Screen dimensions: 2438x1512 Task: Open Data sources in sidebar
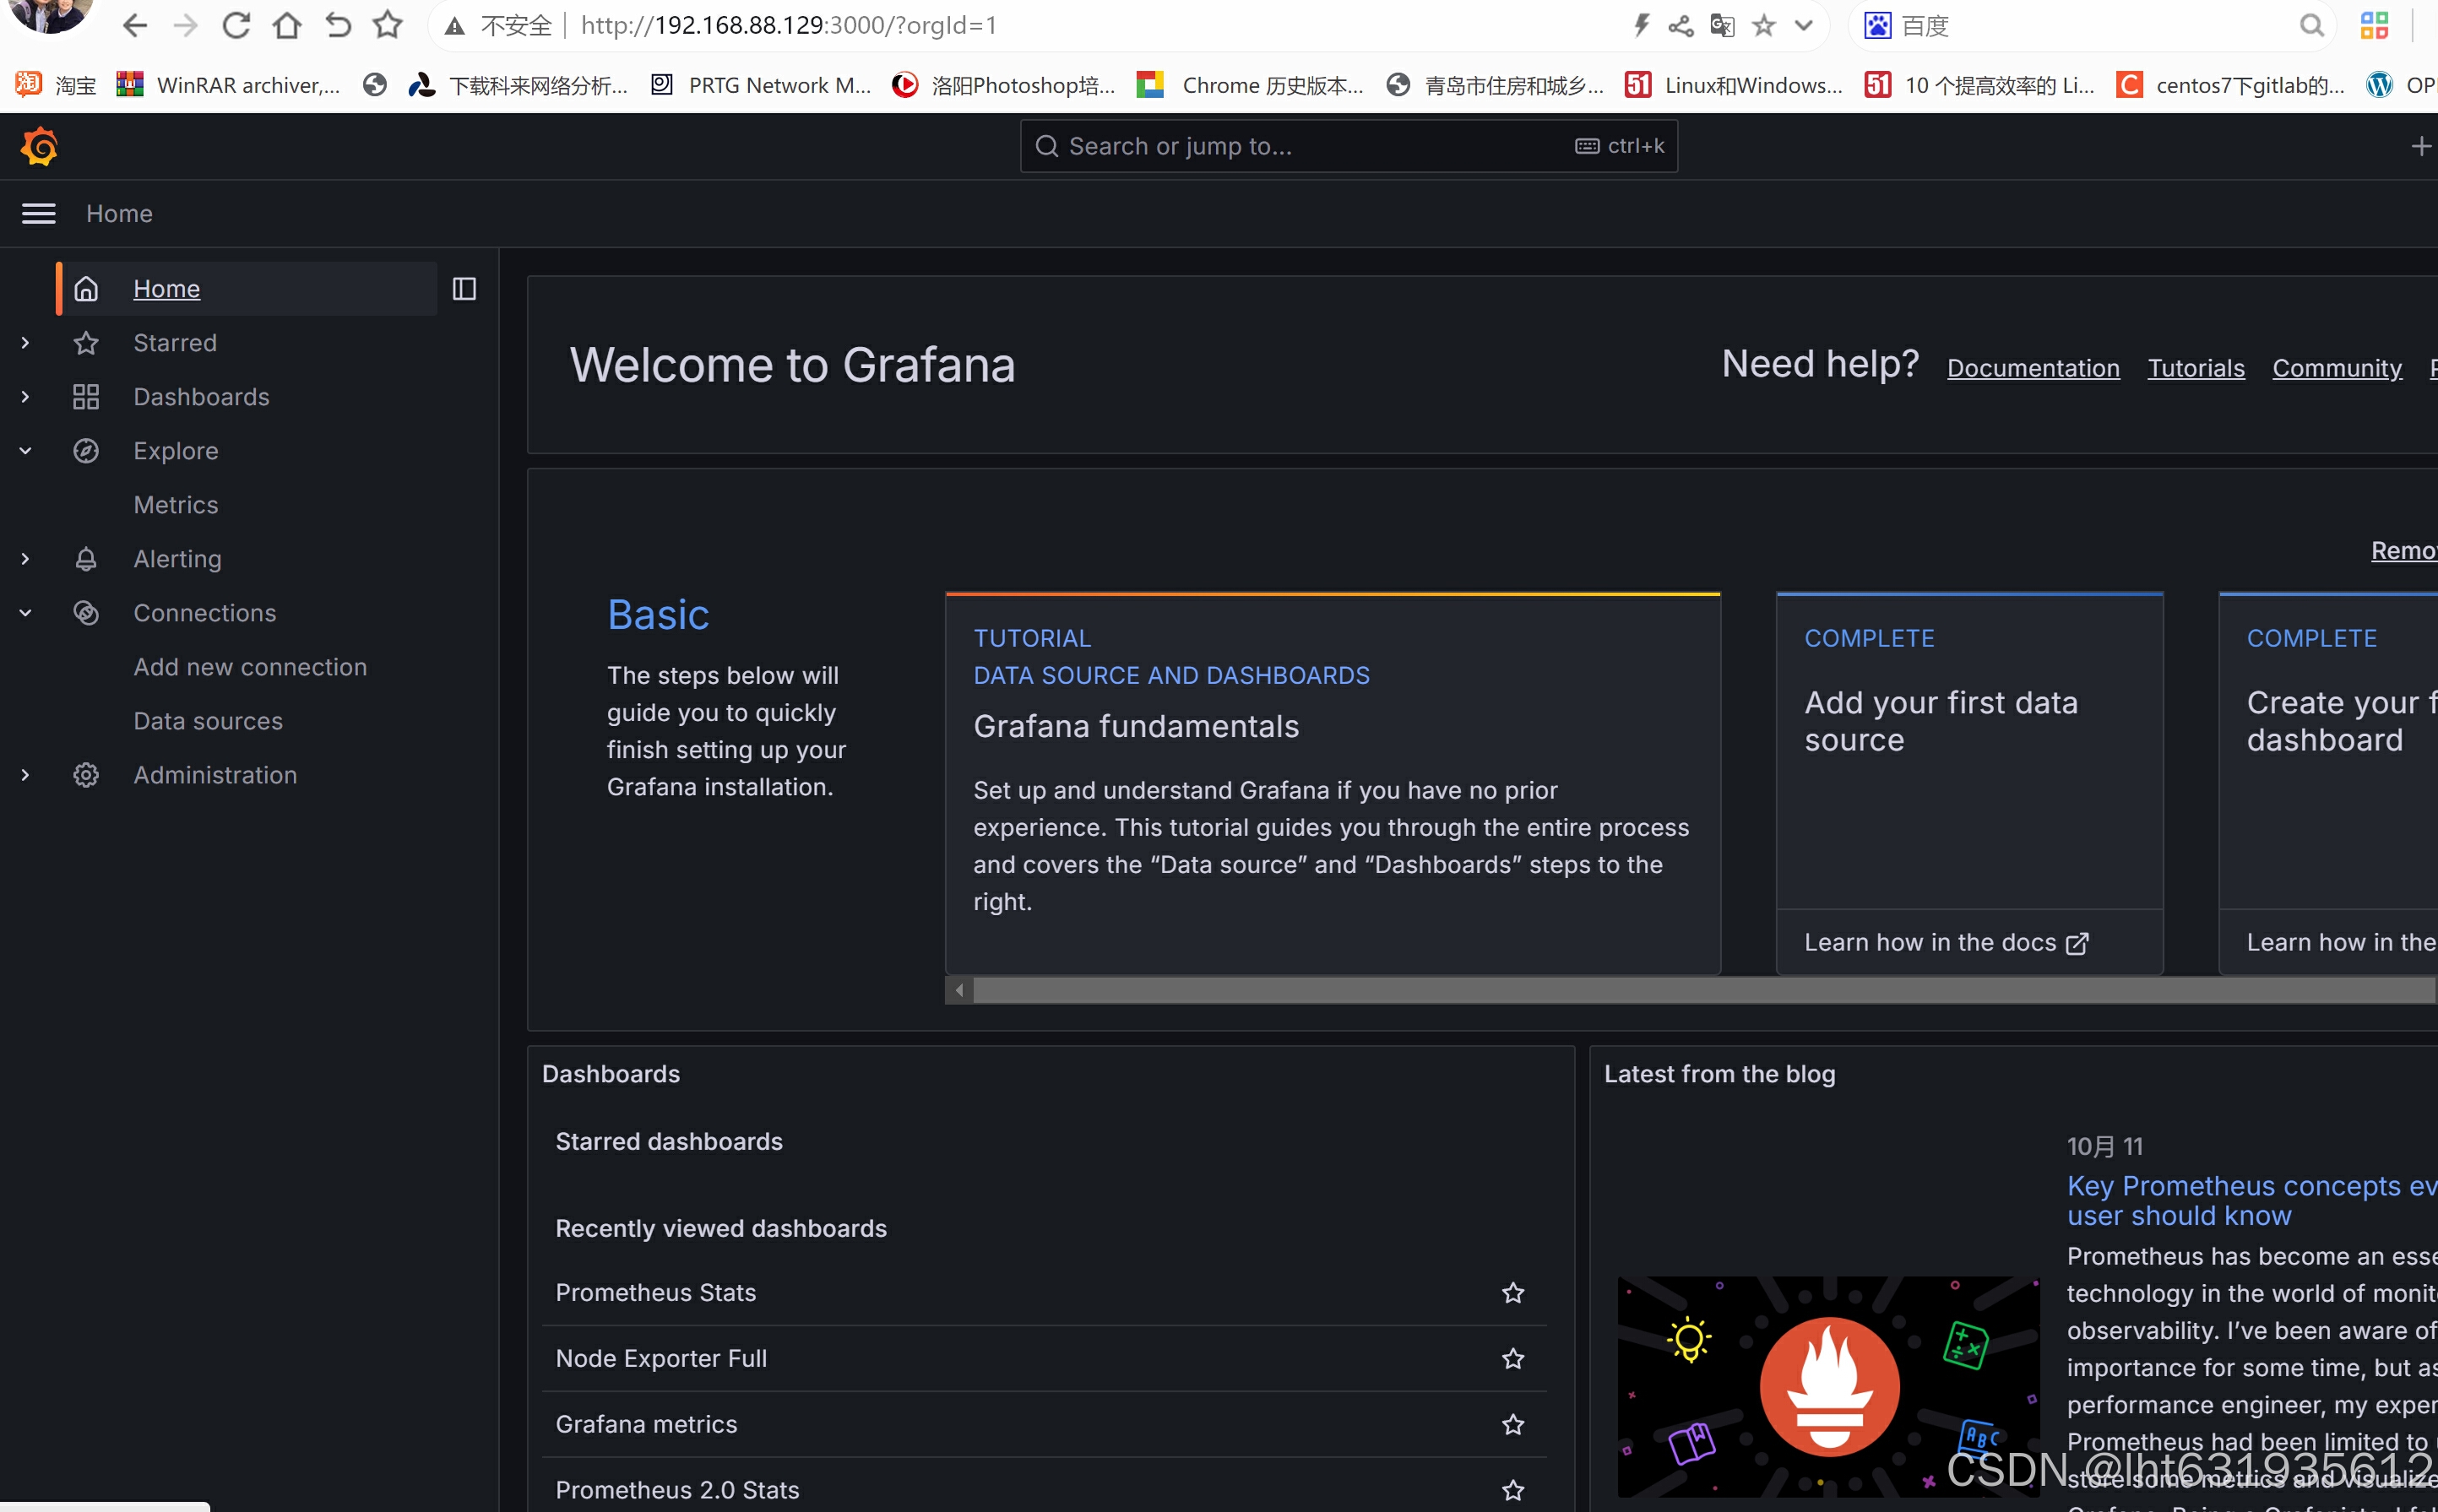(x=208, y=721)
